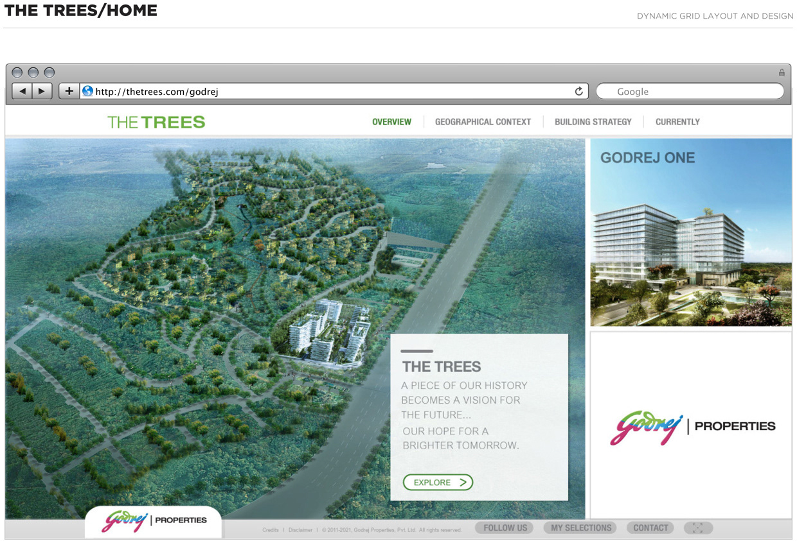Screen dimensions: 797x541
Task: Click the text 'OUR HOPE FOR A'
Action: (x=445, y=431)
